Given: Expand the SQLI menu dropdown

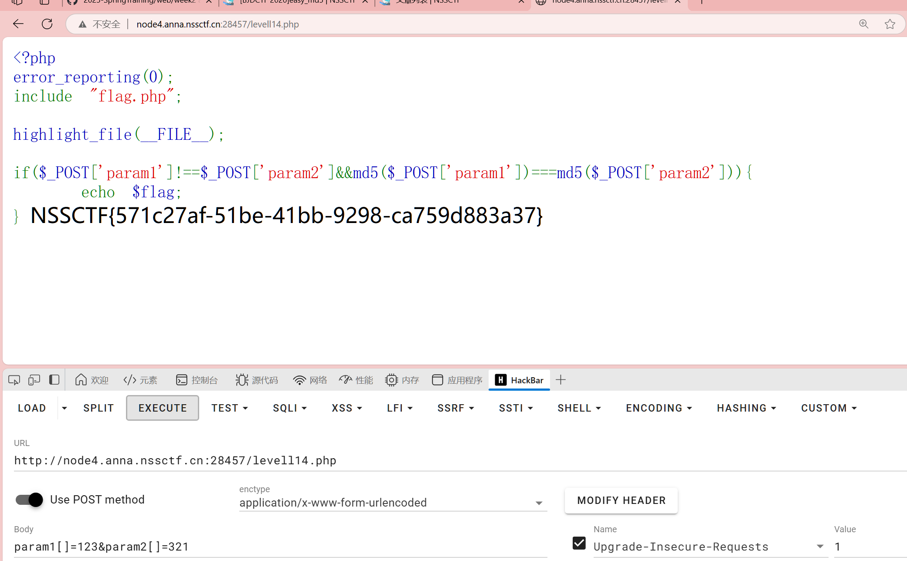Looking at the screenshot, I should point(290,408).
